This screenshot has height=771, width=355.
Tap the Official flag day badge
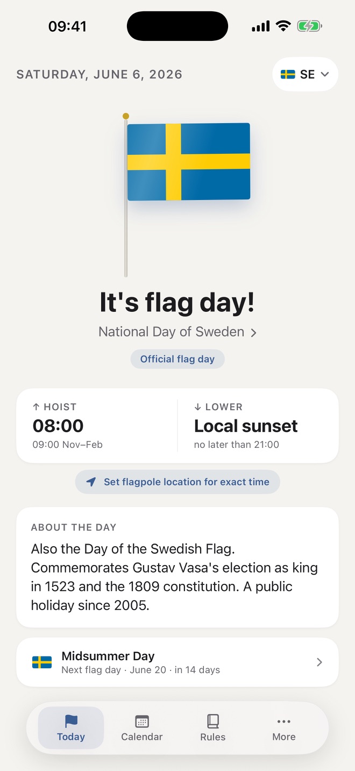tap(177, 359)
